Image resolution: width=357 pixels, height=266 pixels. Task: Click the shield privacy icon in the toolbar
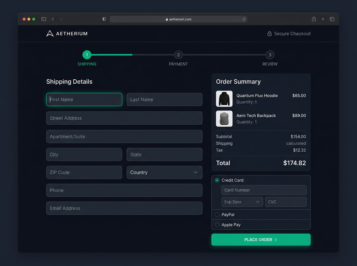pyautogui.click(x=104, y=19)
